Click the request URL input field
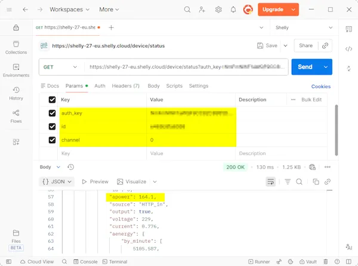Image resolution: width=358 pixels, height=266 pixels. [x=186, y=67]
